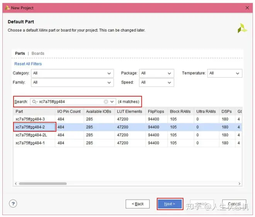Image resolution: width=255 pixels, height=217 pixels.
Task: Click the scrollbar left arrow
Action: 16,184
